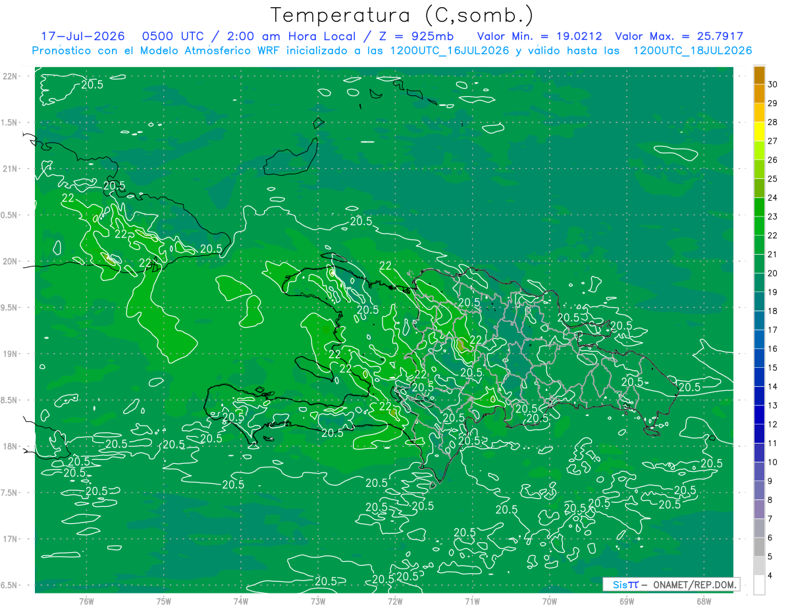This screenshot has height=610, width=790.
Task: Click the 18N latitude axis label
Action: [11, 446]
